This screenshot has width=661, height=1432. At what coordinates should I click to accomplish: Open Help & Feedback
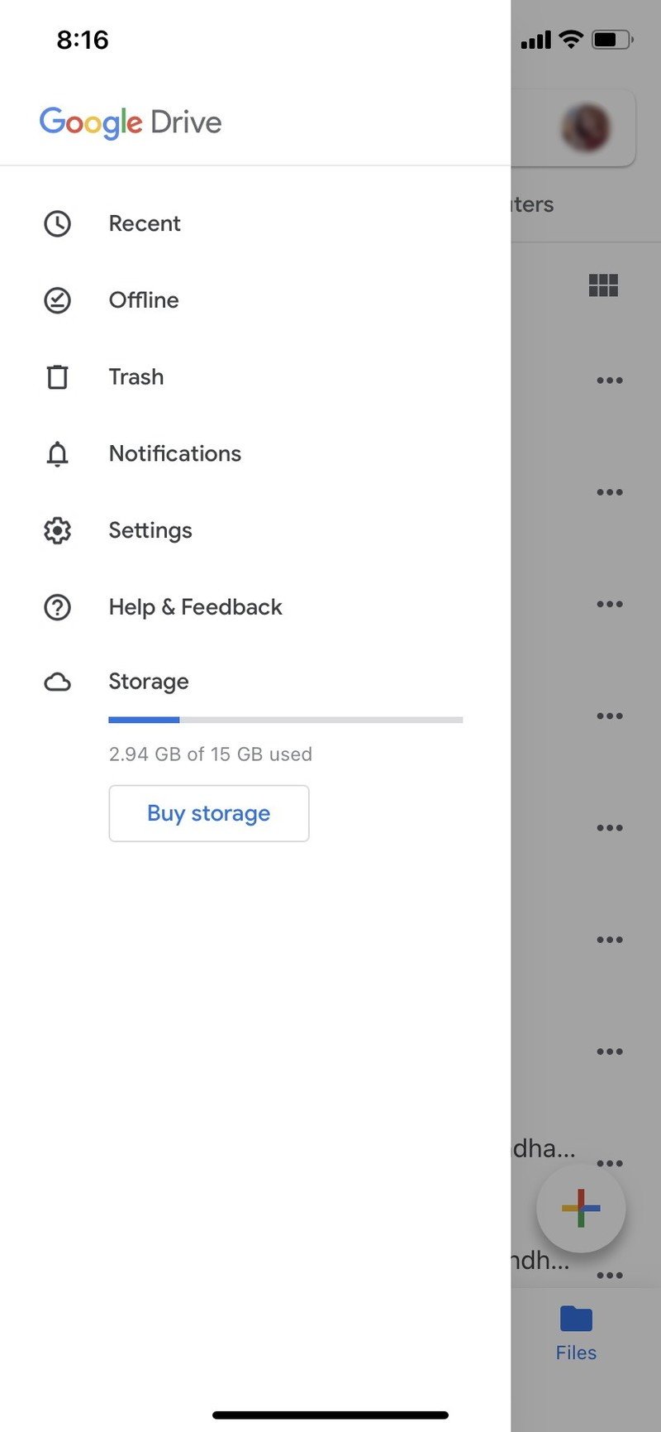pos(195,607)
